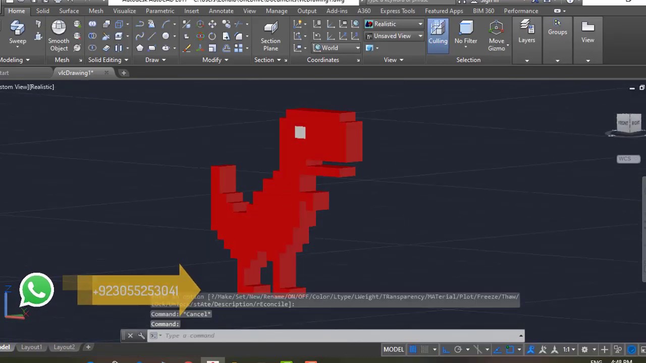Toggle object snap tracking in status bar
The width and height of the screenshot is (646, 363).
point(498,349)
